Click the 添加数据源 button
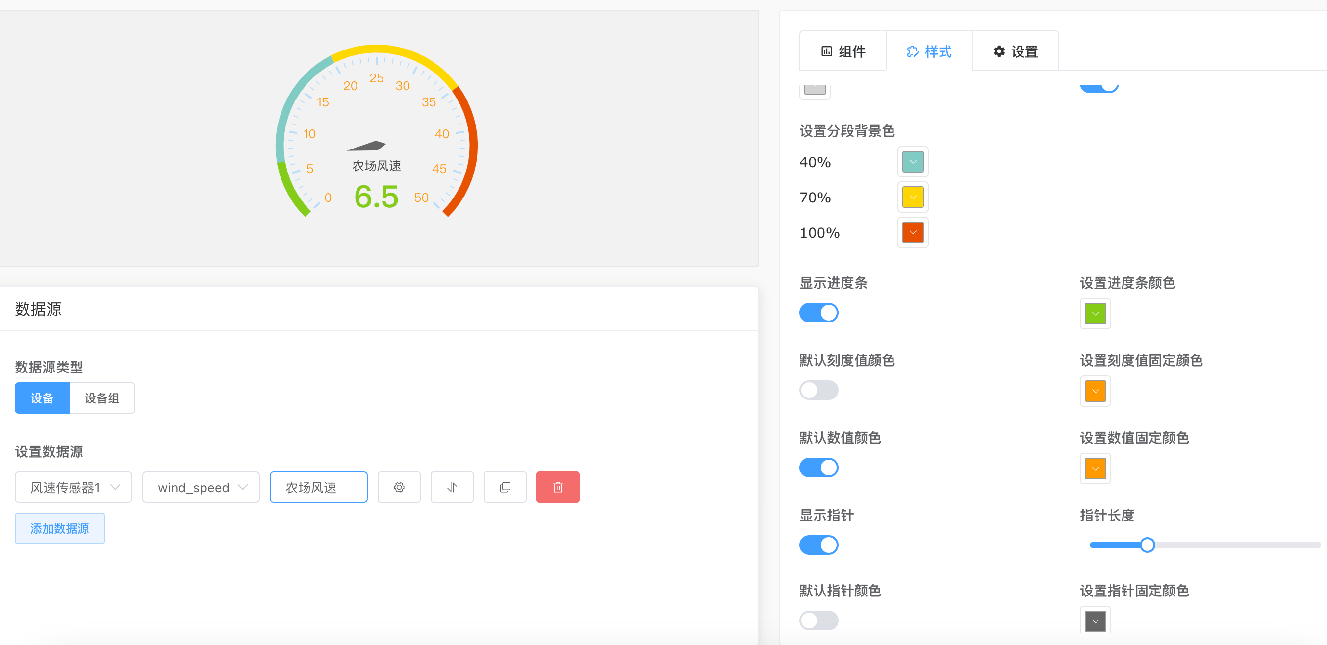This screenshot has width=1327, height=645. coord(60,528)
